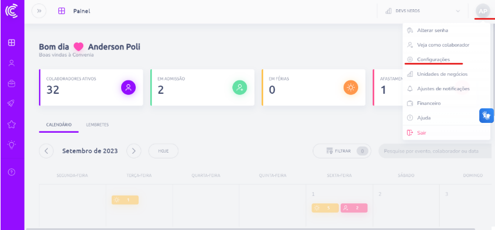Open the DEVS NERDS company dropdown
Screen dimensions: 495x230
click(x=423, y=11)
